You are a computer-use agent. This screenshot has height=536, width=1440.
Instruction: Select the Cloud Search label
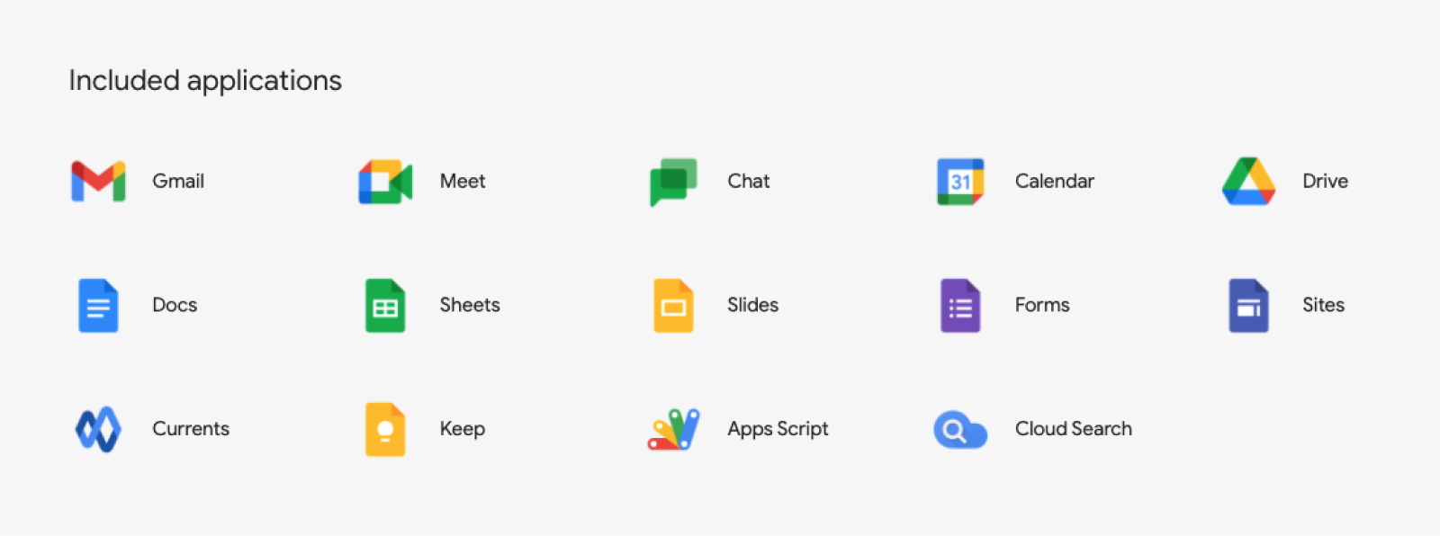[1074, 429]
